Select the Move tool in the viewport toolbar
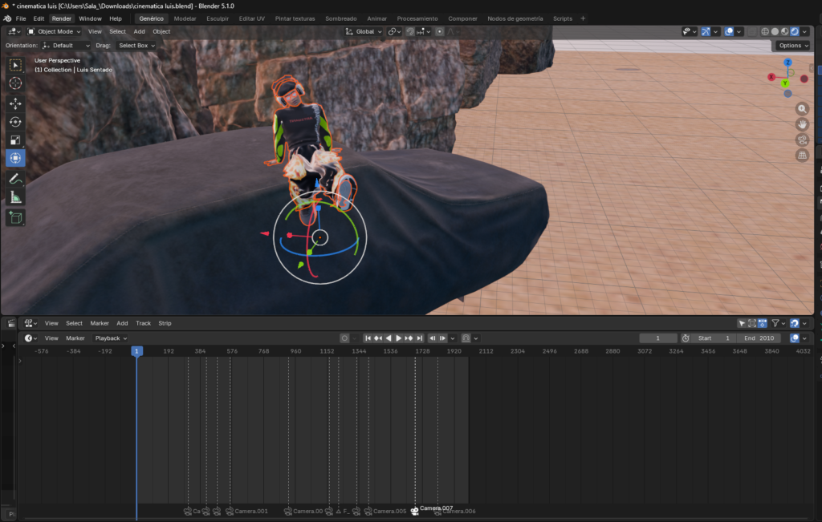The image size is (822, 522). [x=14, y=103]
